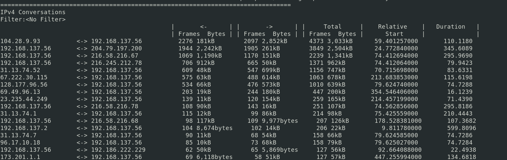Click IP address 216.58.216.68
The image size is (507, 160).
tap(115, 121)
